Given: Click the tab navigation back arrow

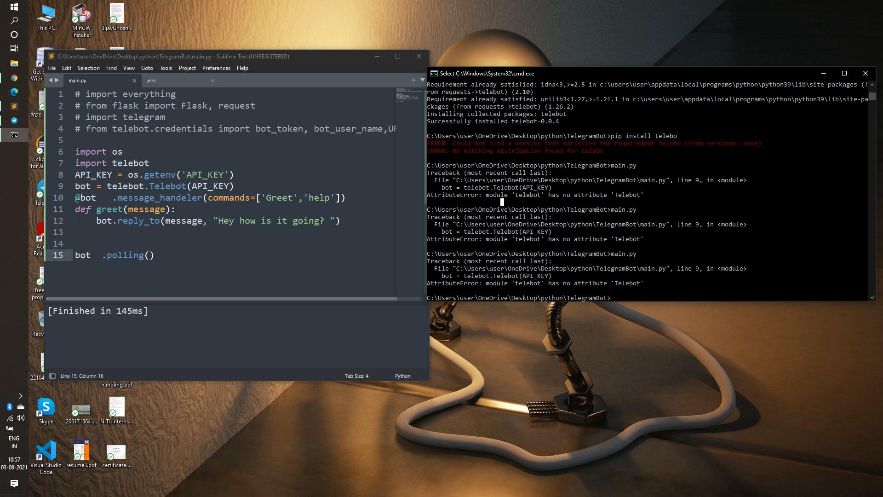Looking at the screenshot, I should pos(51,80).
